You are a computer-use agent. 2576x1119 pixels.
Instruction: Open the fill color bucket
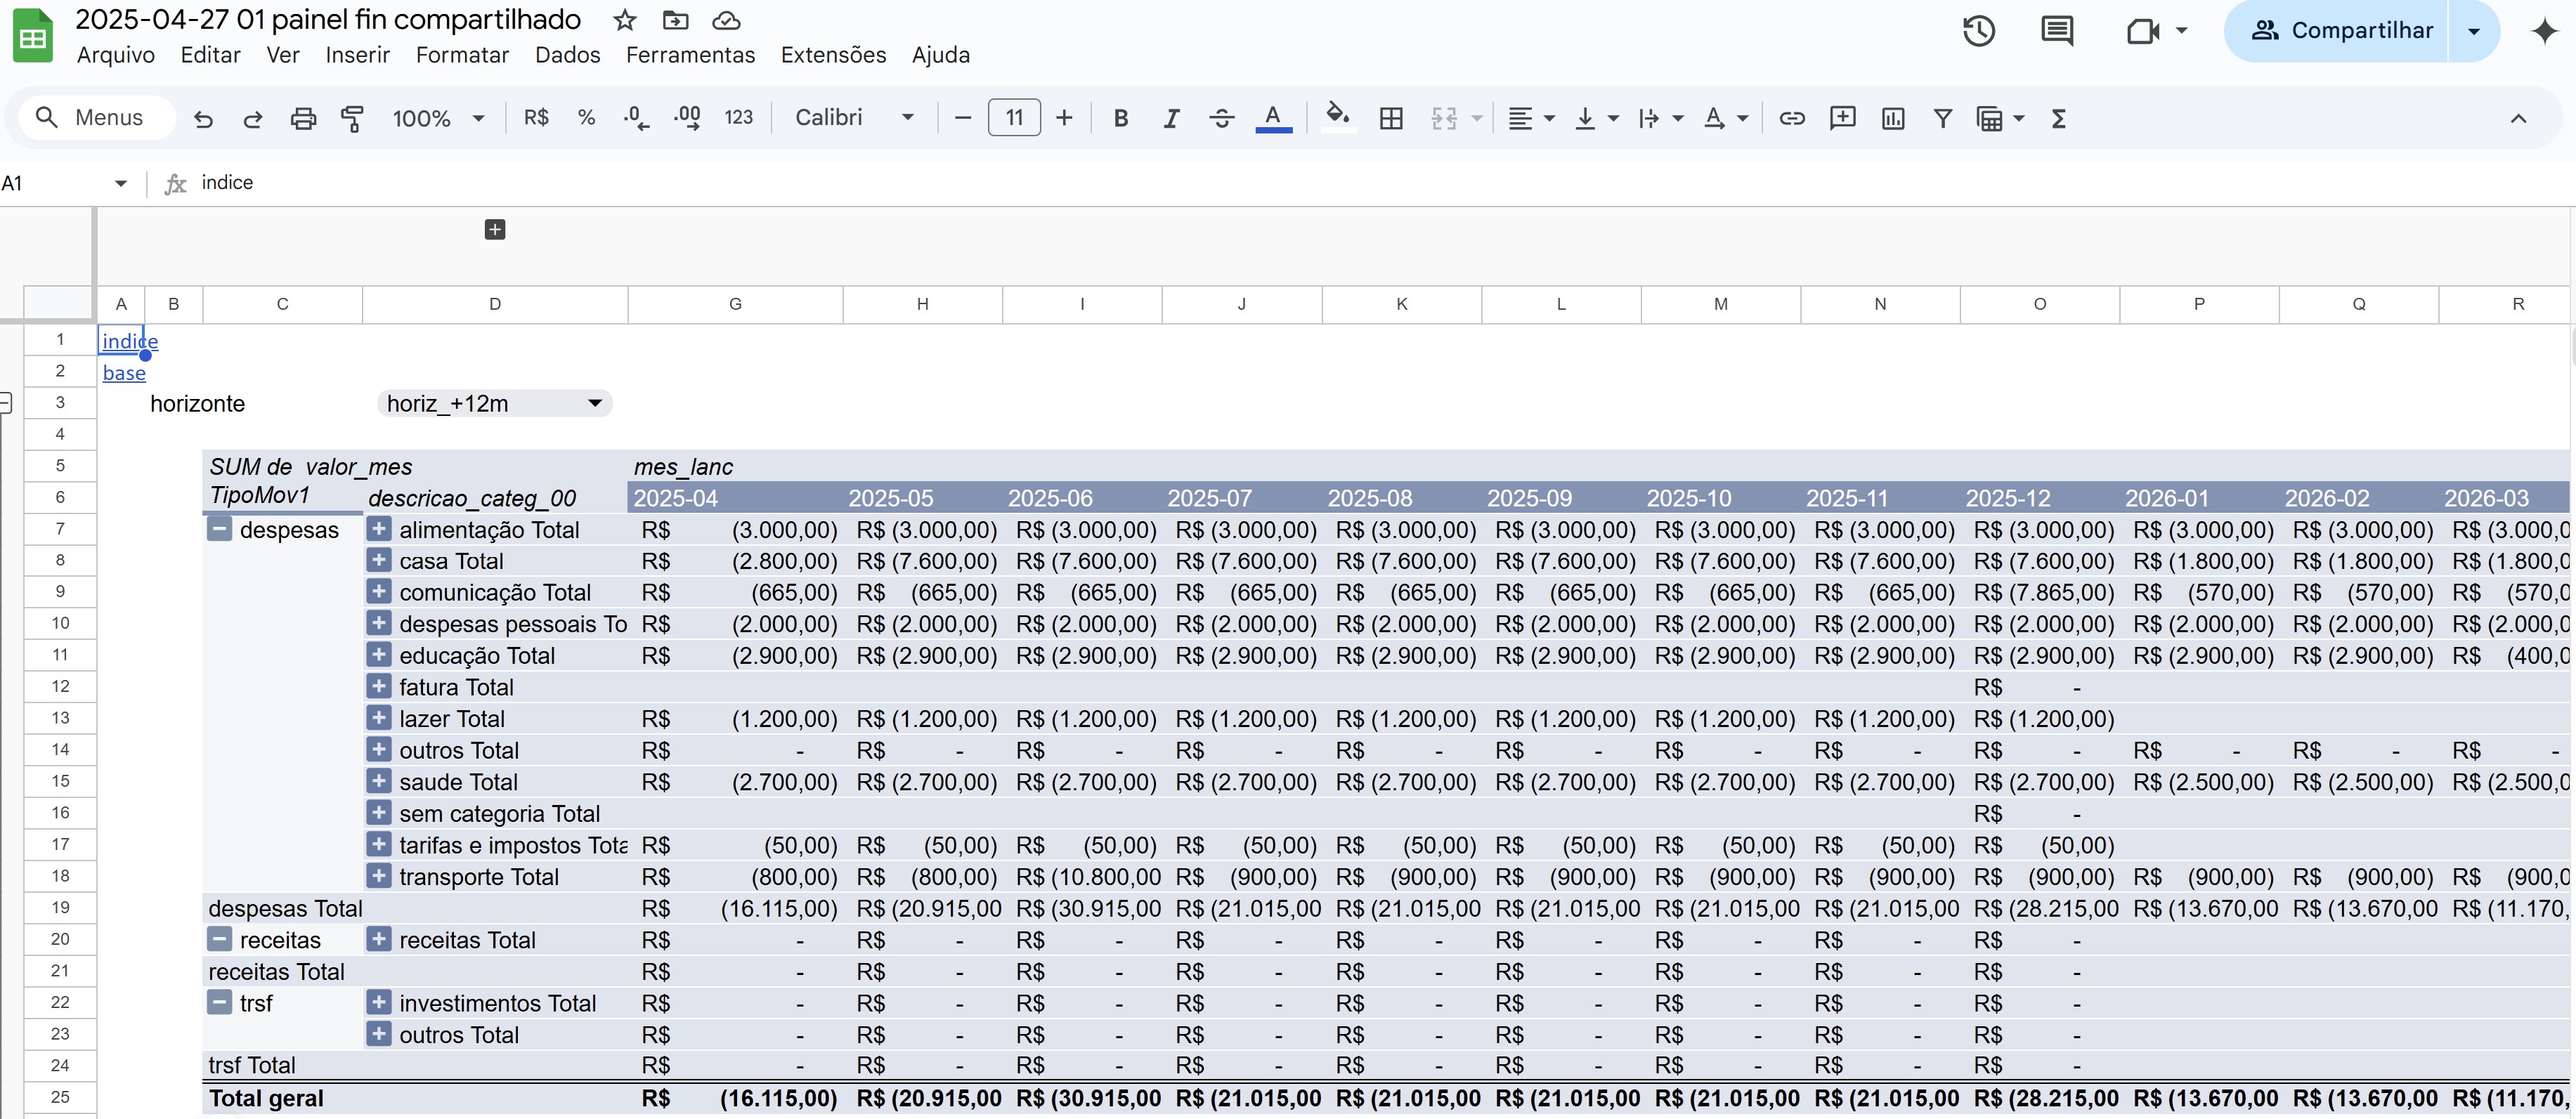point(1337,117)
